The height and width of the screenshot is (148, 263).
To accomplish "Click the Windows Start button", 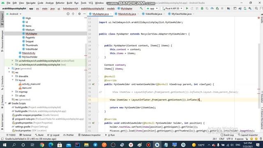I will pos(5,145).
